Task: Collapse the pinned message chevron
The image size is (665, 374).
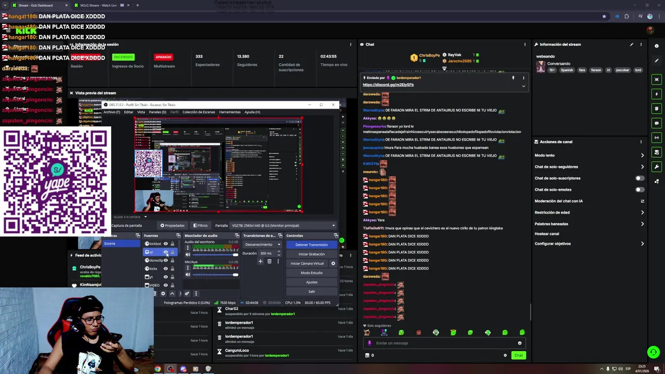Action: coord(523,86)
